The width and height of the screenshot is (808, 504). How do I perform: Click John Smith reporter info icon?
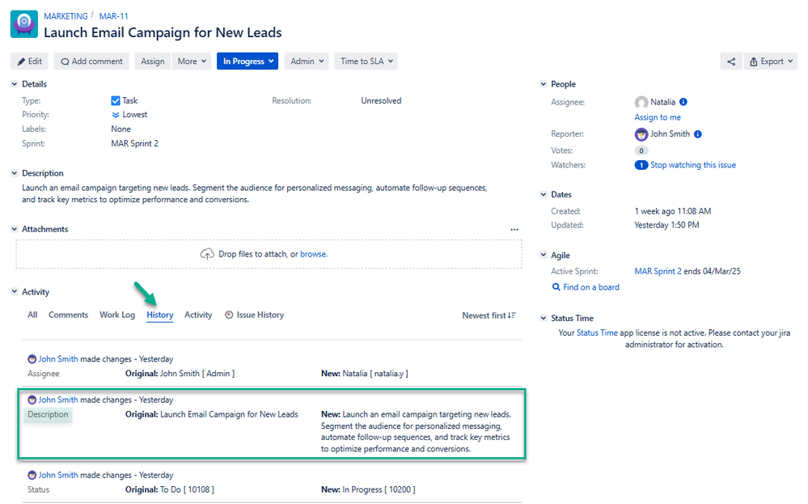point(698,134)
